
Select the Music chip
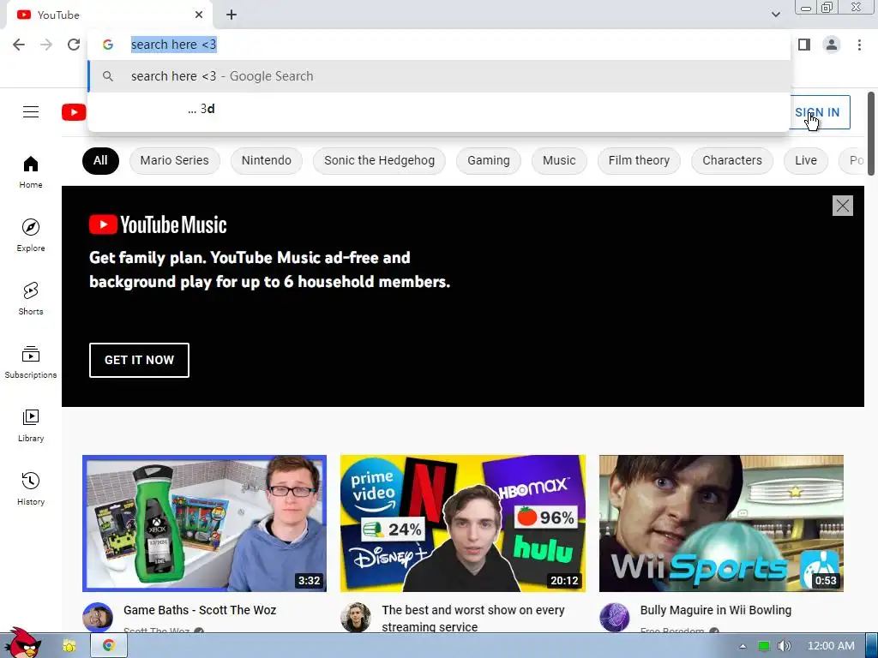point(559,160)
